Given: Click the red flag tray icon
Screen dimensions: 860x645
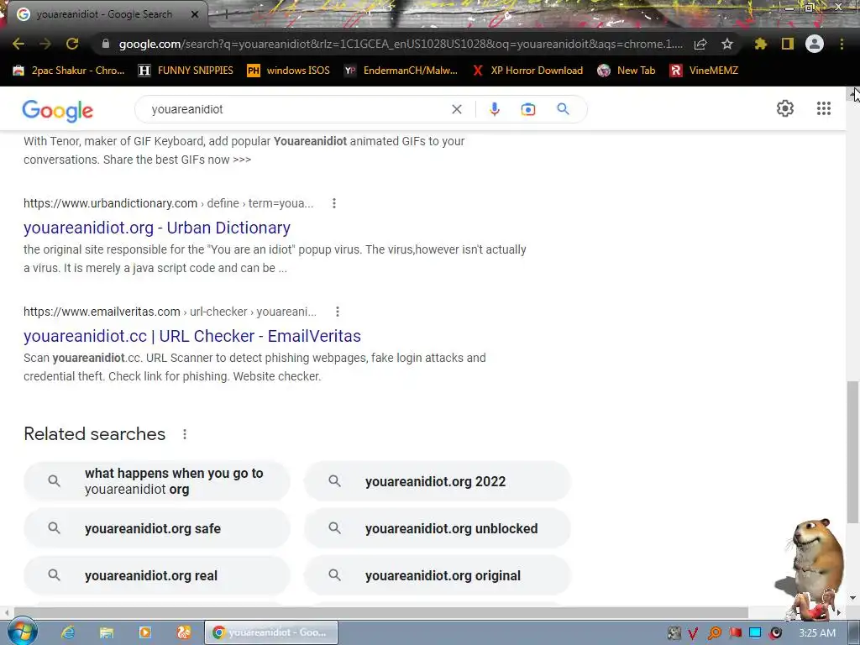Looking at the screenshot, I should click(736, 633).
